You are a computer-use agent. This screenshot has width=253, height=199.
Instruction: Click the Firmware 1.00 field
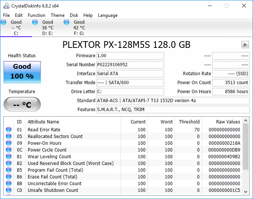tap(130, 56)
